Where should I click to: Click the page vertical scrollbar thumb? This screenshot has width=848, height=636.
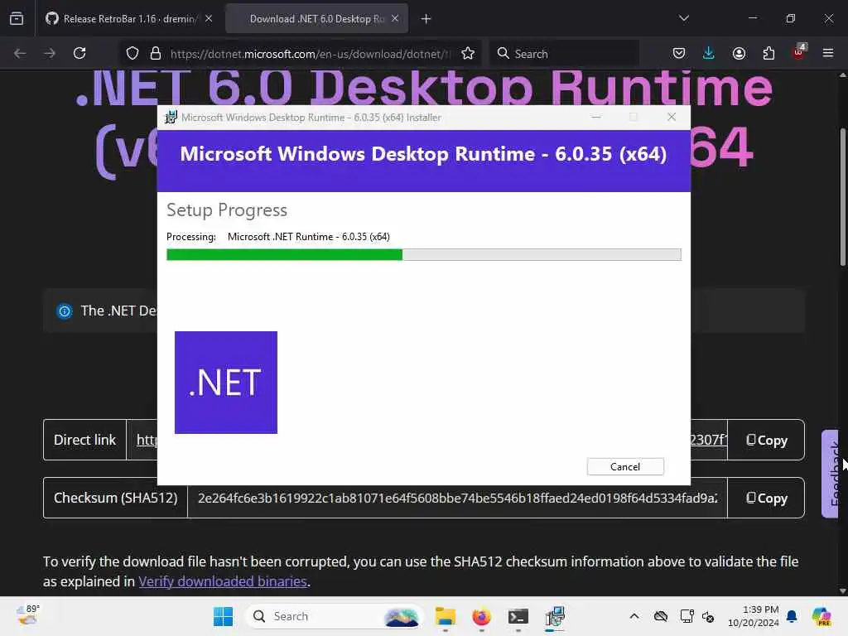coord(842,197)
